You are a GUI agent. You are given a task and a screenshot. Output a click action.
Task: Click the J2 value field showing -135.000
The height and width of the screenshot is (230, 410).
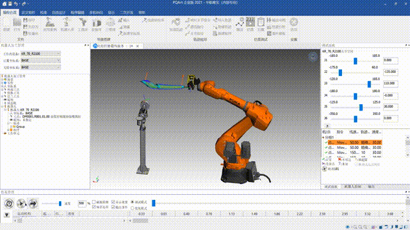(391, 72)
